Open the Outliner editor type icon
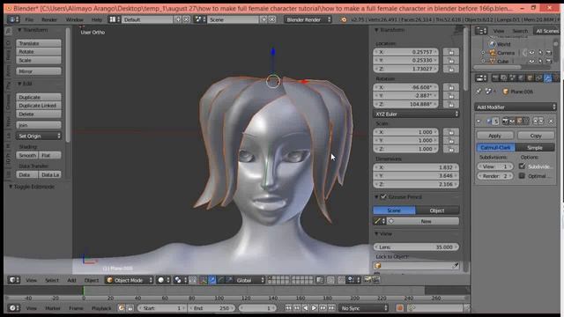The height and width of the screenshot is (317, 564). pos(481,31)
